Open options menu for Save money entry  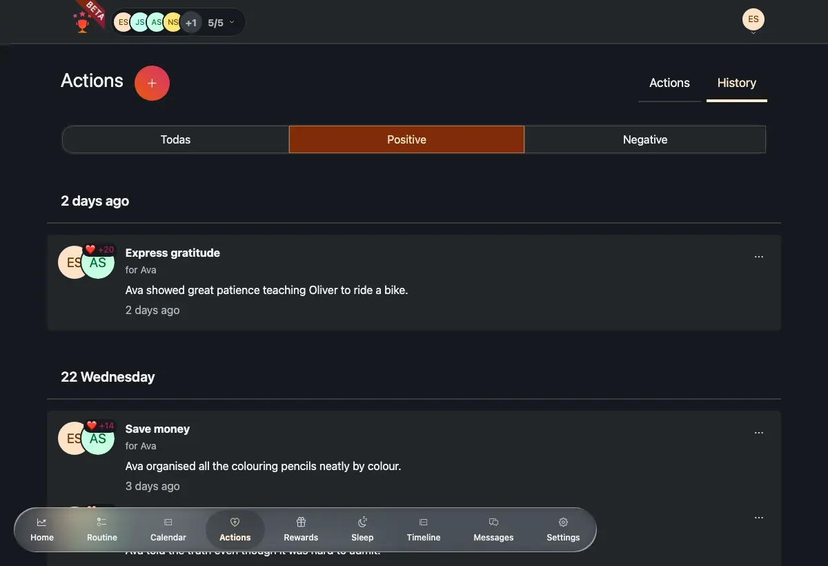(759, 433)
